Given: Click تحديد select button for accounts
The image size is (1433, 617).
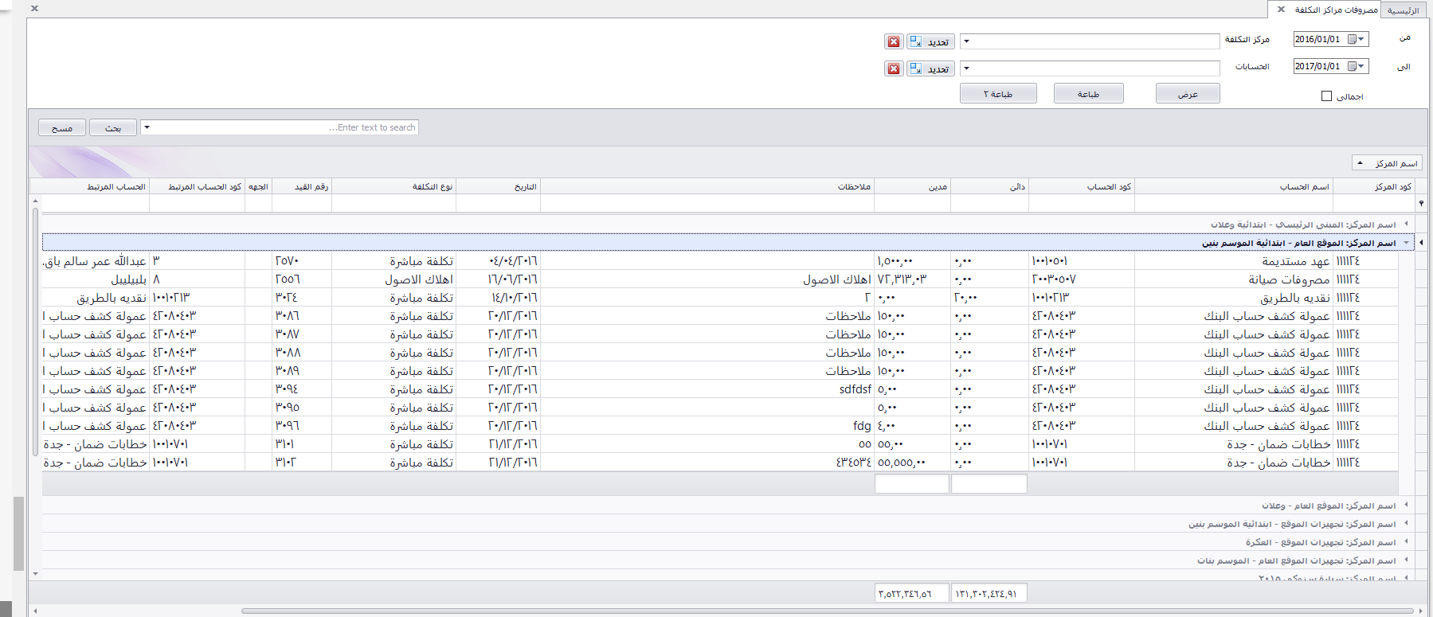Looking at the screenshot, I should pos(930,69).
